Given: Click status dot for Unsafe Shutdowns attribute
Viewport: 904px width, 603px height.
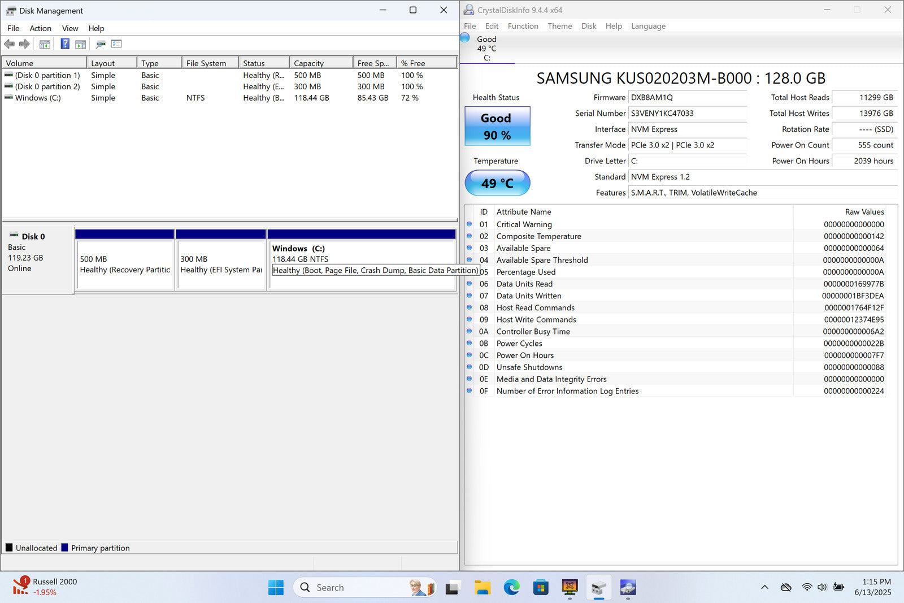Looking at the screenshot, I should click(469, 367).
